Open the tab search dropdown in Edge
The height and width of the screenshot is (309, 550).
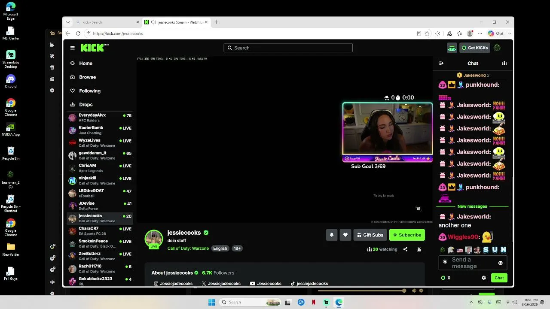coord(68,22)
